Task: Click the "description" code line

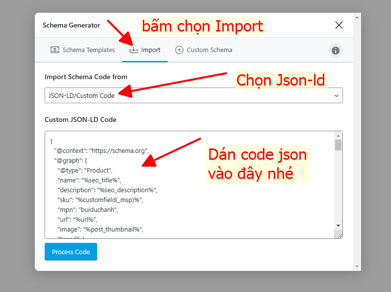Action: pos(107,190)
